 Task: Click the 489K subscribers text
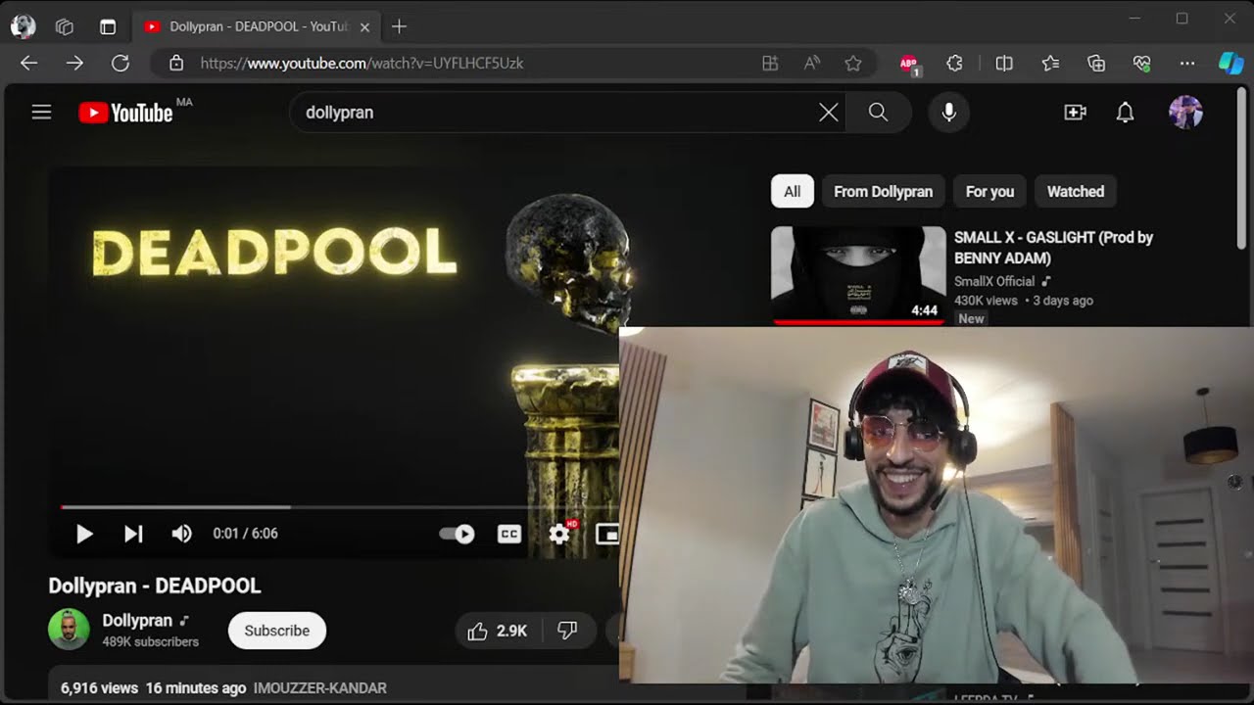click(151, 642)
